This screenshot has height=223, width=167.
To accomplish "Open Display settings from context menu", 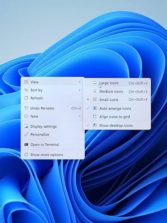I will point(53,127).
